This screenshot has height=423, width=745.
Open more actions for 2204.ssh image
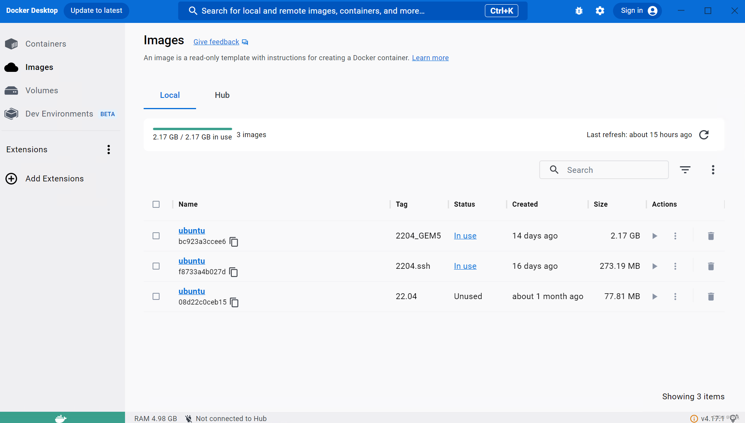(675, 266)
